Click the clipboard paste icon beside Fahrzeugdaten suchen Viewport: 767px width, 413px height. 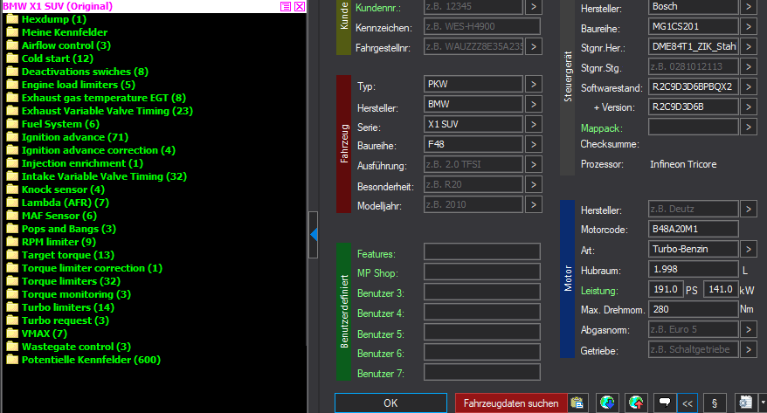pyautogui.click(x=577, y=403)
